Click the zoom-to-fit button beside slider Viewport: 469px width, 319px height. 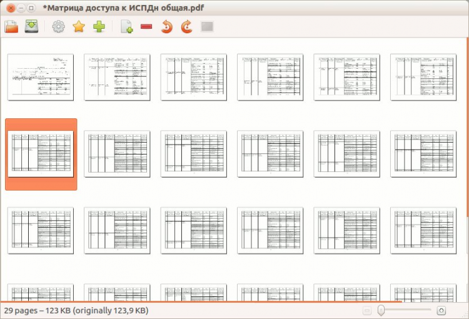tap(441, 311)
